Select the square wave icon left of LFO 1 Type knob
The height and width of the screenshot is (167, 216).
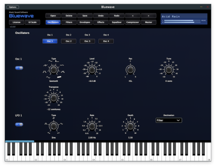point(46,124)
